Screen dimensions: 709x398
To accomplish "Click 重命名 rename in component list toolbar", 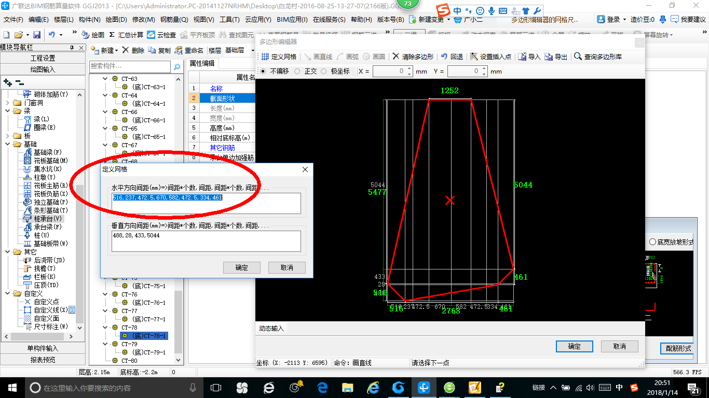I will (x=189, y=50).
